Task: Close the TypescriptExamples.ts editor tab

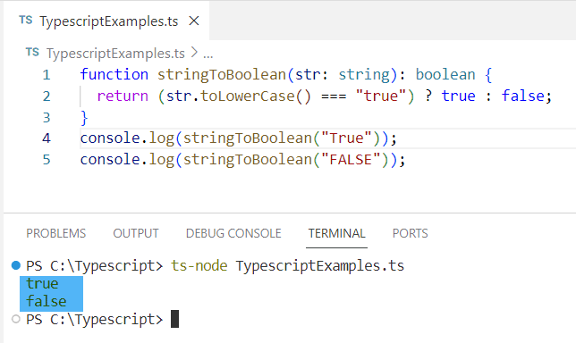Action: [194, 21]
